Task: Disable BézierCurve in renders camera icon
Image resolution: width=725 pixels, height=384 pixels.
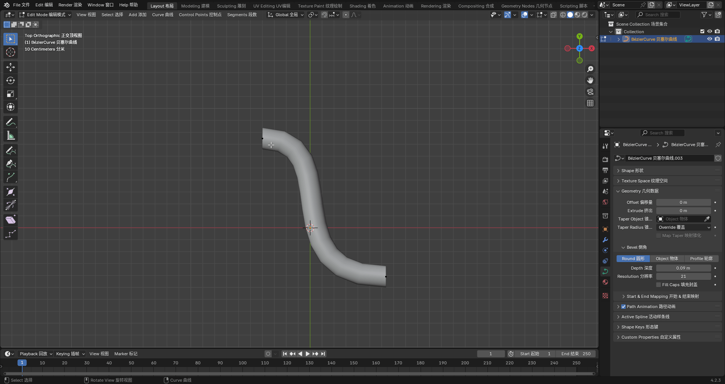Action: point(717,39)
